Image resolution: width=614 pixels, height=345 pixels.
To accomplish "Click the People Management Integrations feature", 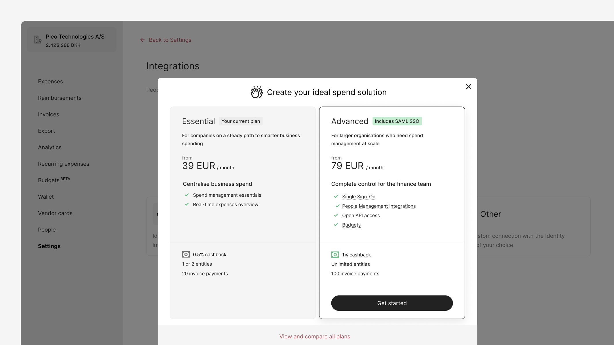I will click(379, 206).
